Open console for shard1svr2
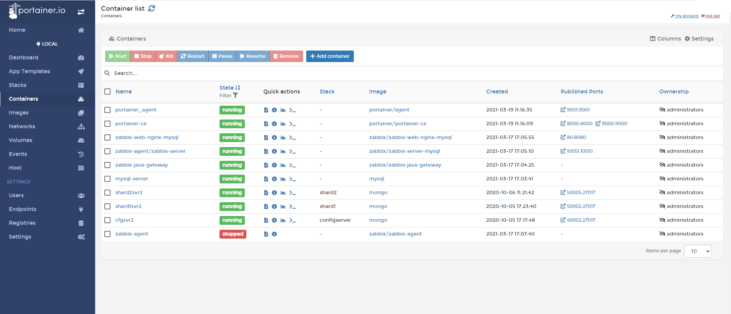The width and height of the screenshot is (731, 314). point(292,206)
